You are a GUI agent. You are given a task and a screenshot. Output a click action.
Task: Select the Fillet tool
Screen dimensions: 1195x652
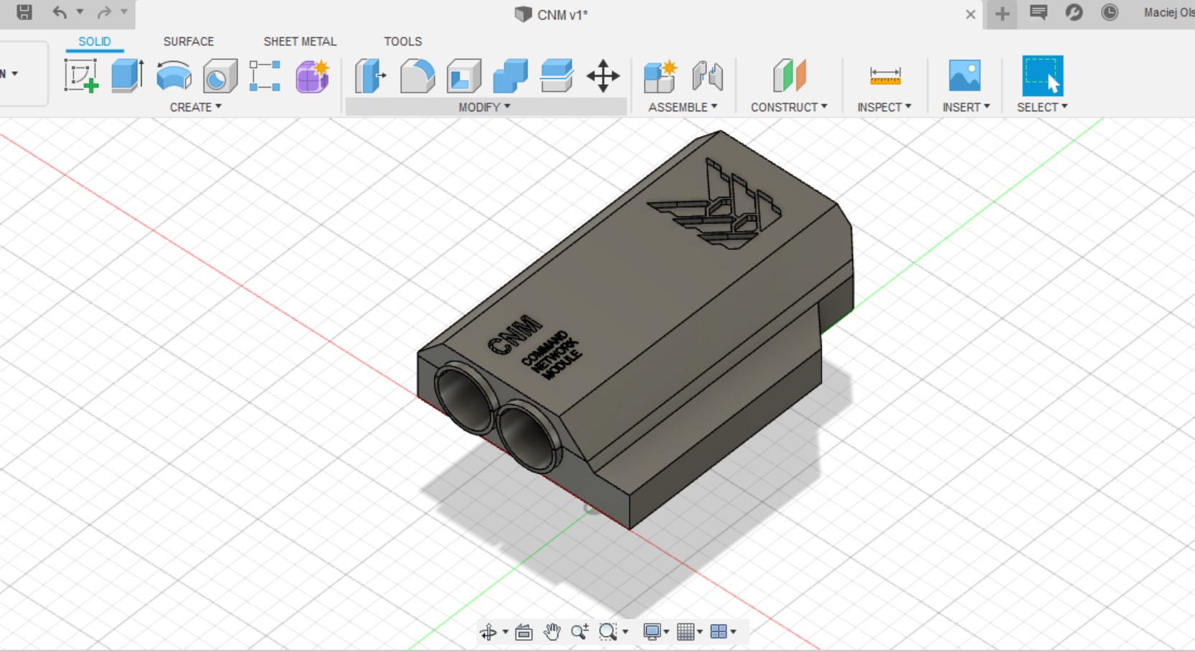tap(417, 76)
